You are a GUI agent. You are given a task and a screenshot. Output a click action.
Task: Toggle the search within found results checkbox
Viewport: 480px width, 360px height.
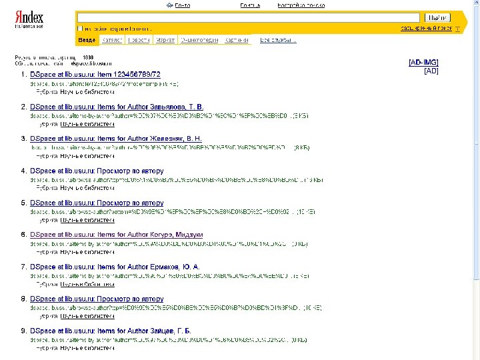pos(80,29)
